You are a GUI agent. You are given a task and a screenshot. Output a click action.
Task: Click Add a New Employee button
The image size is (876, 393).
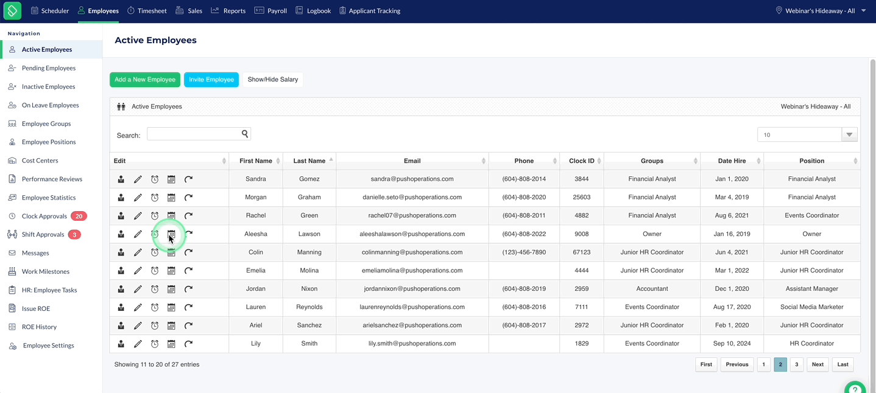pos(145,80)
